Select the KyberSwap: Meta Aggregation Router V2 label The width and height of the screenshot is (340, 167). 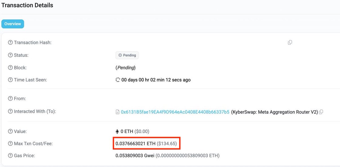[x=275, y=112]
